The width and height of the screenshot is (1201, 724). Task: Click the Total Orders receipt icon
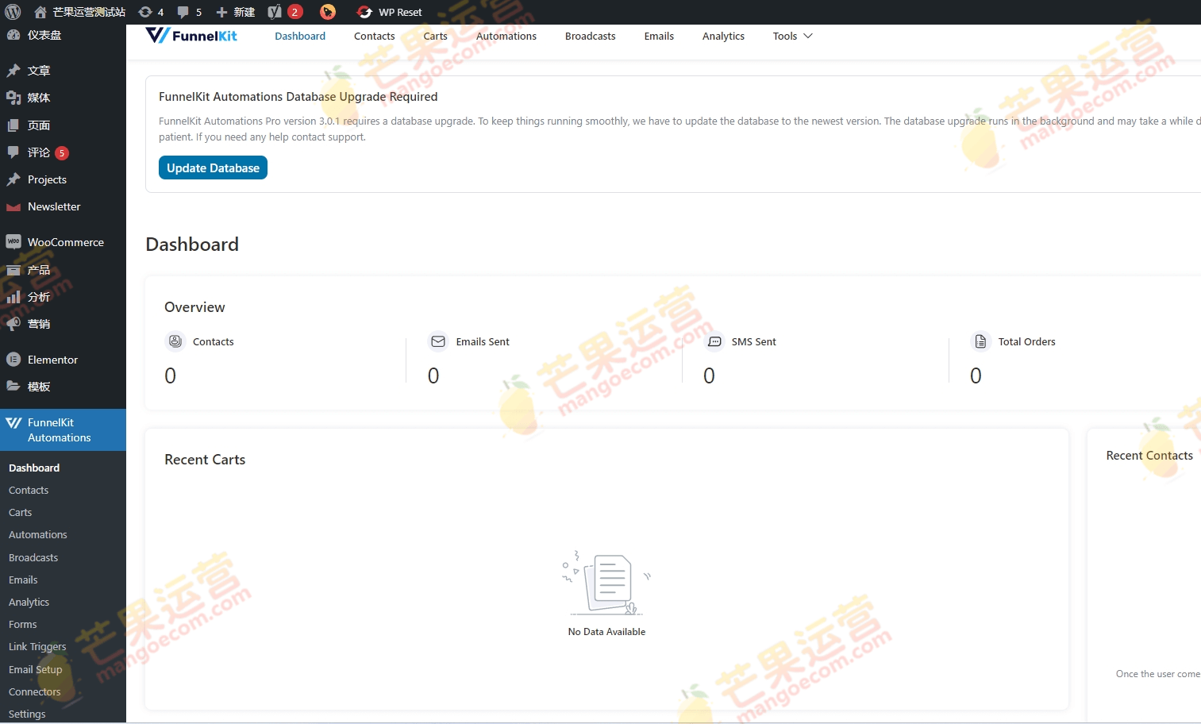click(980, 341)
